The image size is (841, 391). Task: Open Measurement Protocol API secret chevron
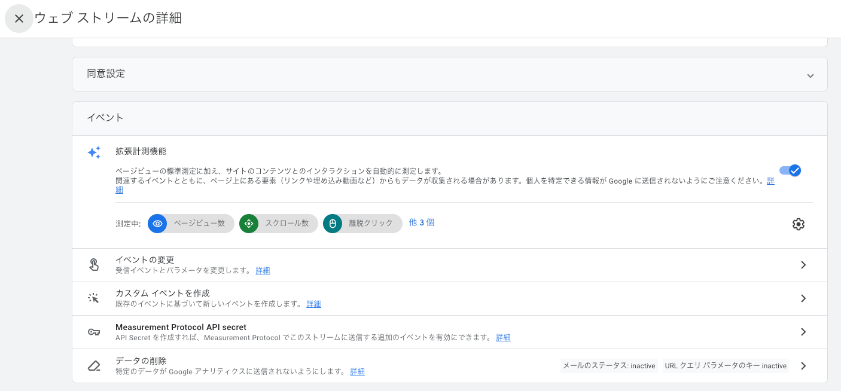pyautogui.click(x=803, y=332)
